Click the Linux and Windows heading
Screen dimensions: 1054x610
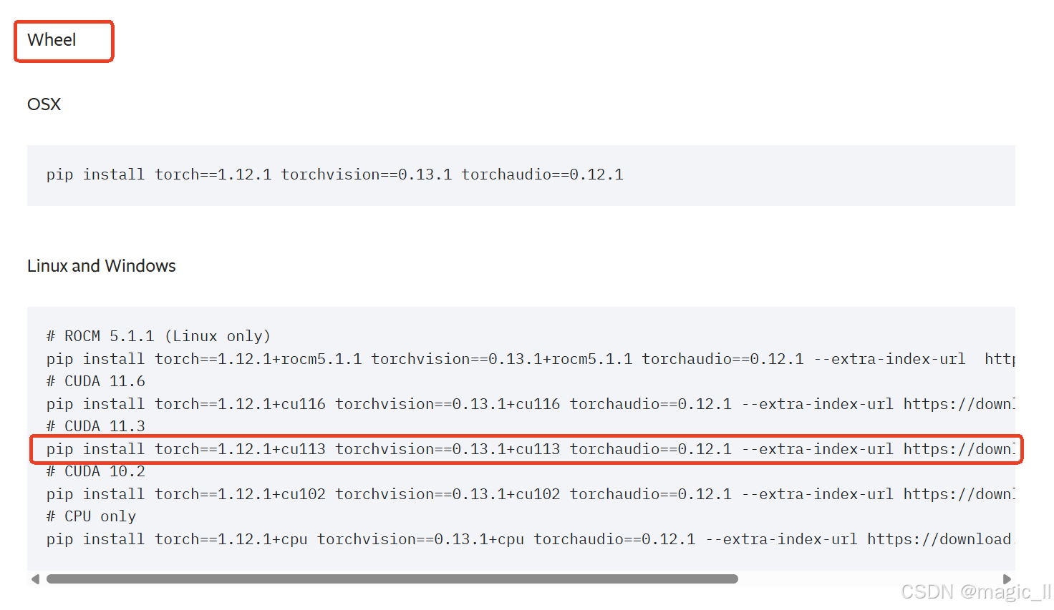101,266
